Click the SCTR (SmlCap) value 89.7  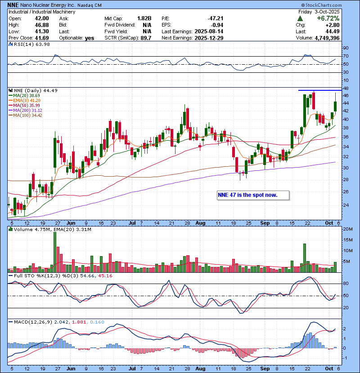point(146,38)
